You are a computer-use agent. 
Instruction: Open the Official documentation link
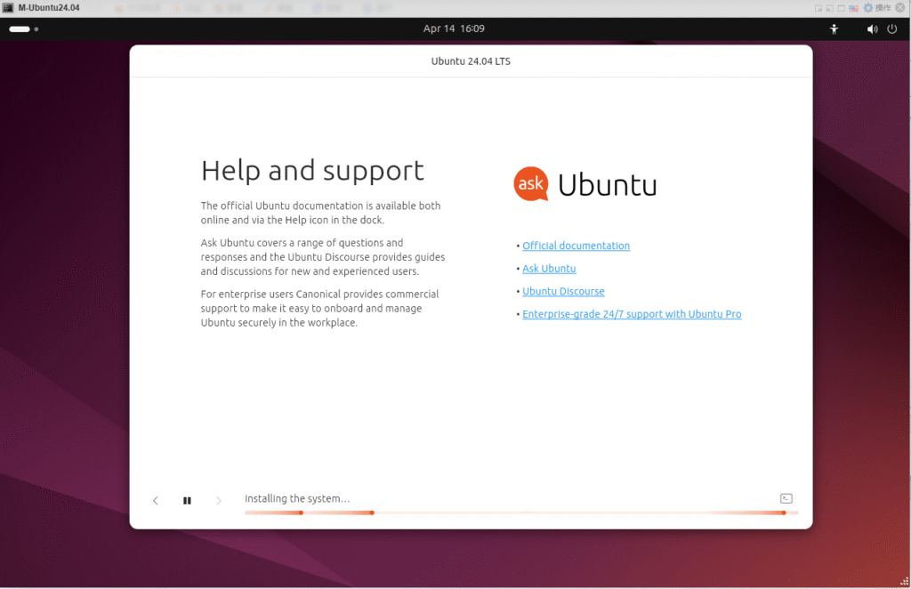point(576,246)
